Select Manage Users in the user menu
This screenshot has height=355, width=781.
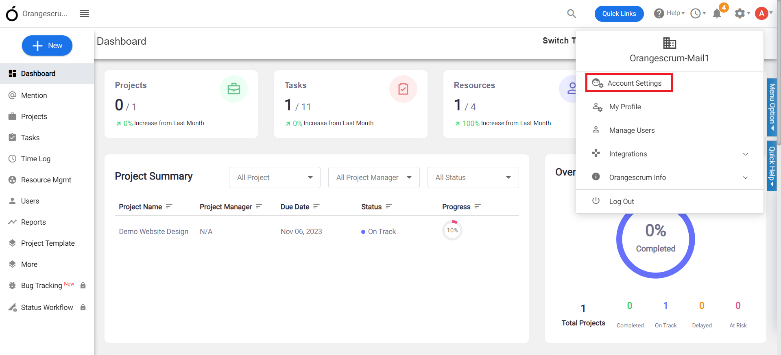coord(670,130)
